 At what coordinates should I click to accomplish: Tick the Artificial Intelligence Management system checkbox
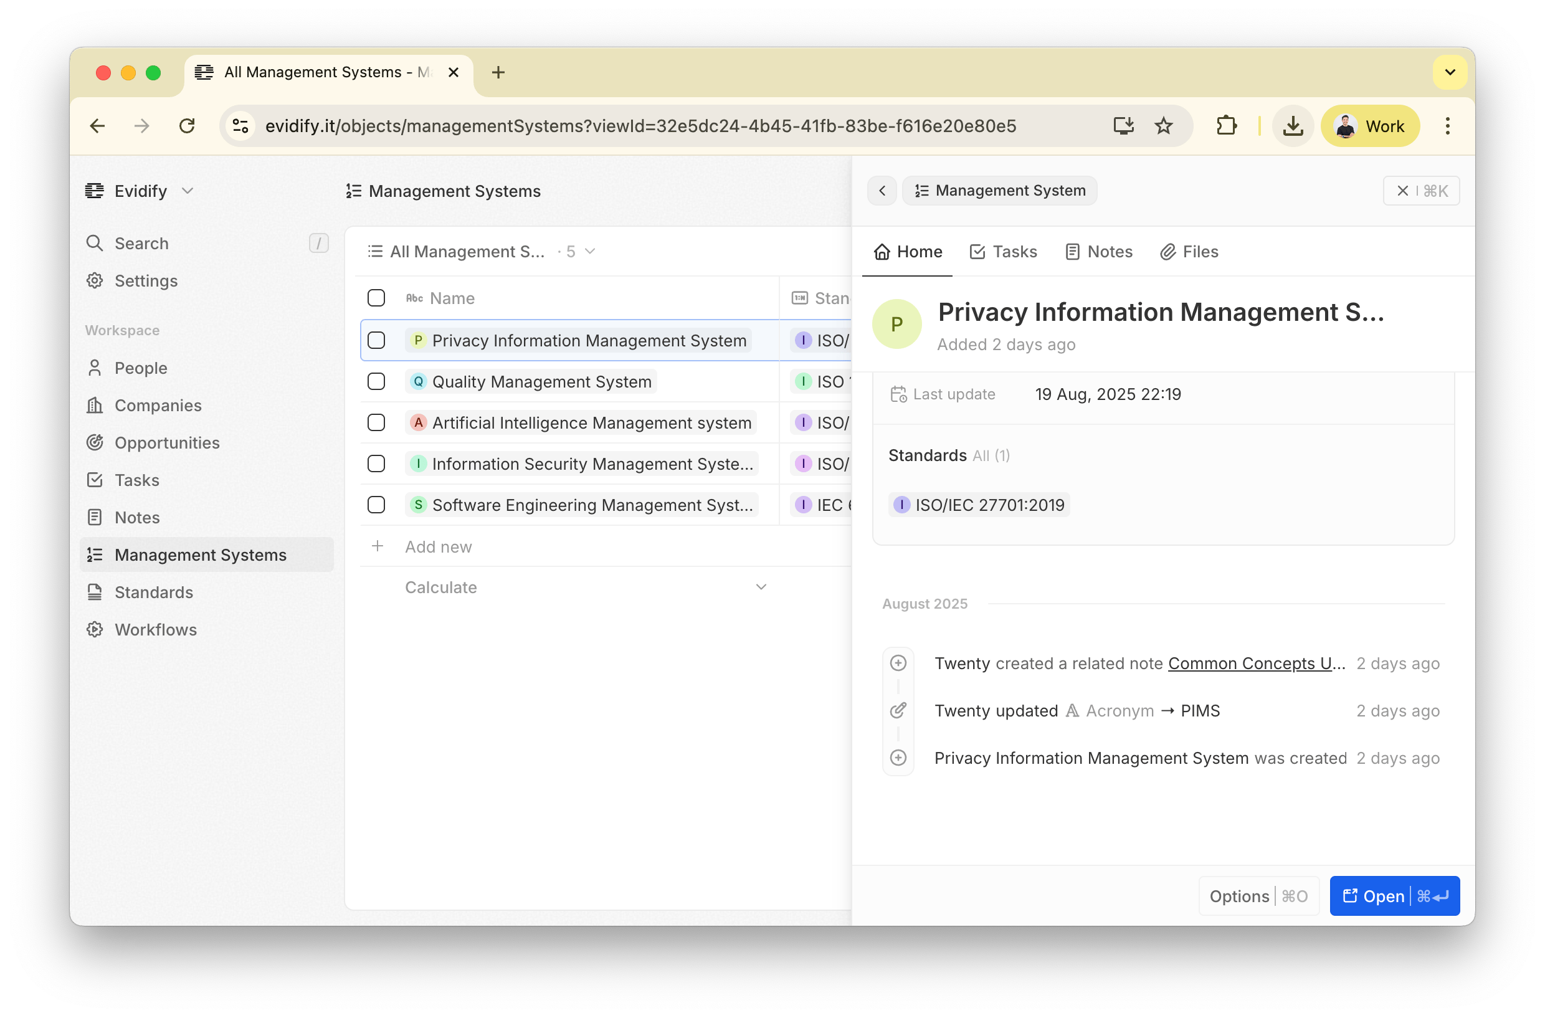(x=376, y=422)
